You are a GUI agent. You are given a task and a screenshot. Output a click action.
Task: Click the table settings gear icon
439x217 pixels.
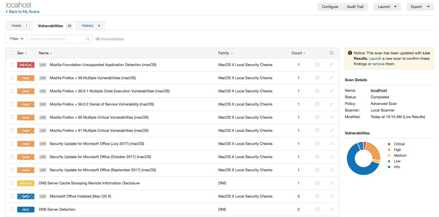331,53
